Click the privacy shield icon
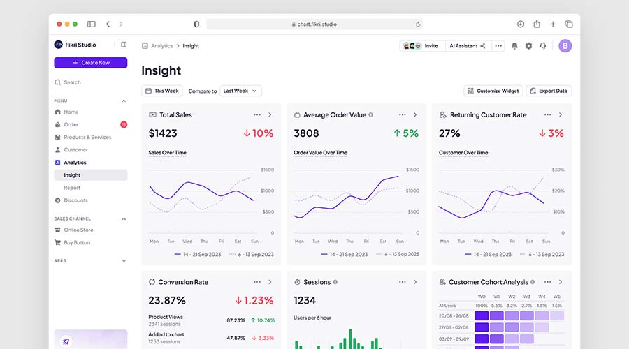 (x=196, y=24)
